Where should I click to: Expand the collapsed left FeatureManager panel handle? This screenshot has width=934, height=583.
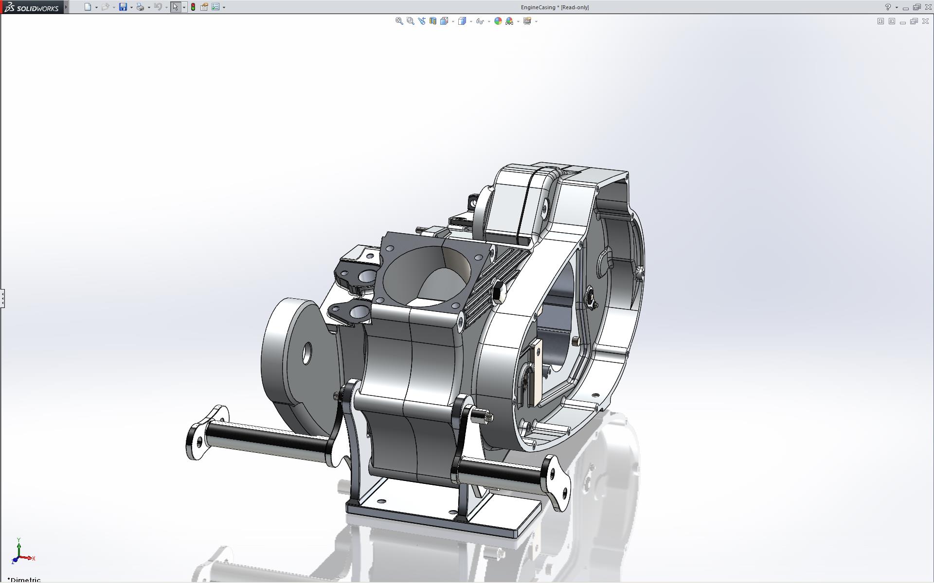point(2,298)
